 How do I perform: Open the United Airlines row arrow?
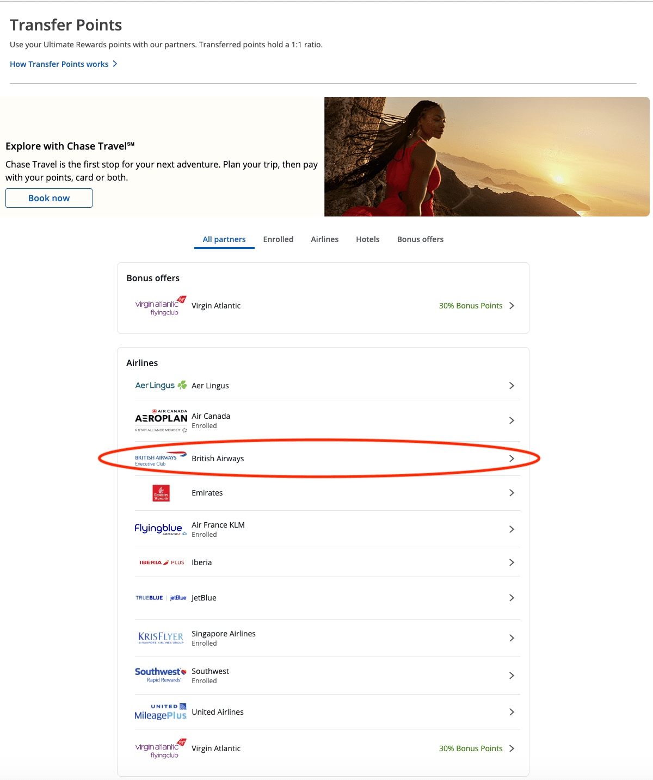coord(512,712)
